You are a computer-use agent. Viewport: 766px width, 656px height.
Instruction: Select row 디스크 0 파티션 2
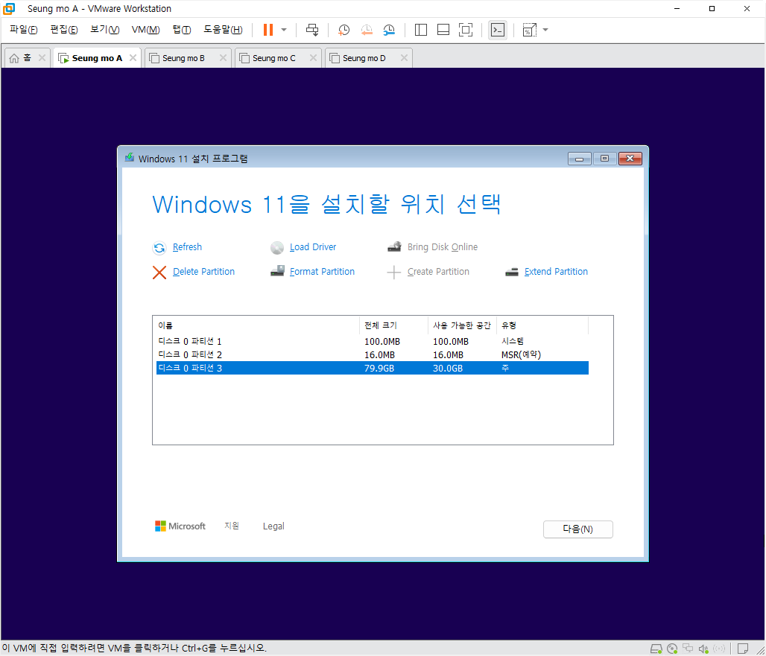(373, 355)
